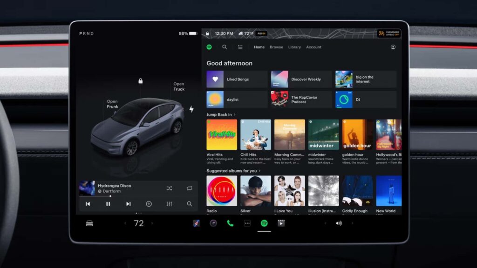Toggle shuffle playback
The height and width of the screenshot is (268, 477).
coord(169,188)
